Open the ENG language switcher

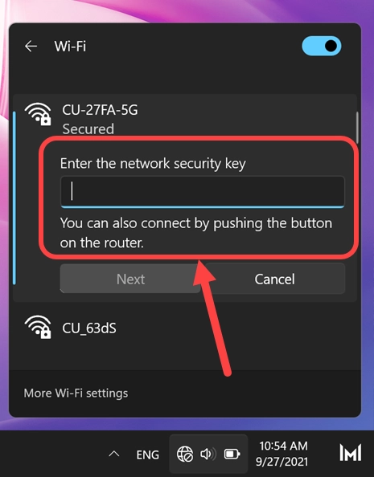click(x=147, y=455)
